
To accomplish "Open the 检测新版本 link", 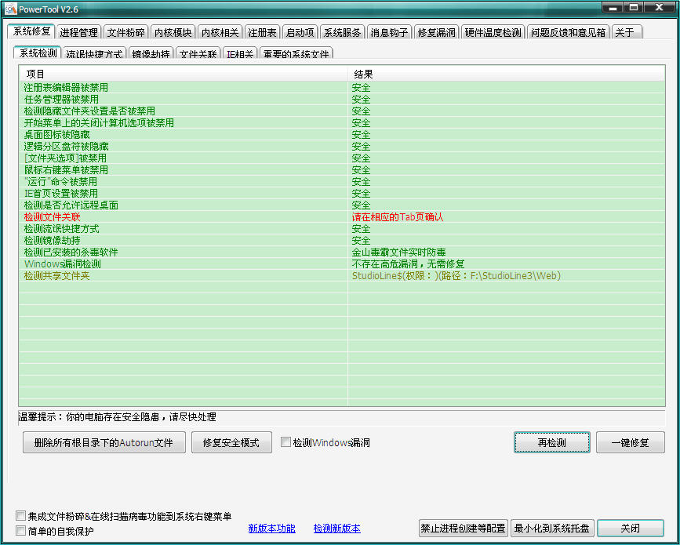I will 337,528.
